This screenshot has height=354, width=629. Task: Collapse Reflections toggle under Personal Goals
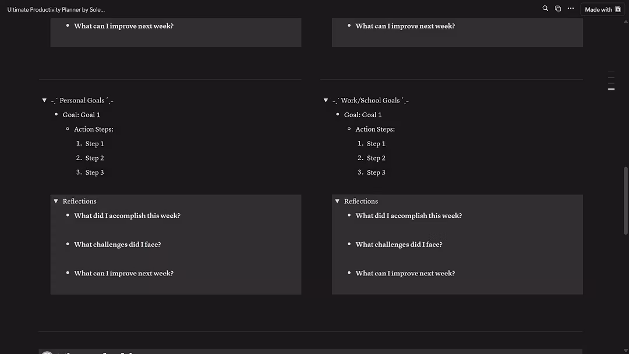(x=56, y=201)
